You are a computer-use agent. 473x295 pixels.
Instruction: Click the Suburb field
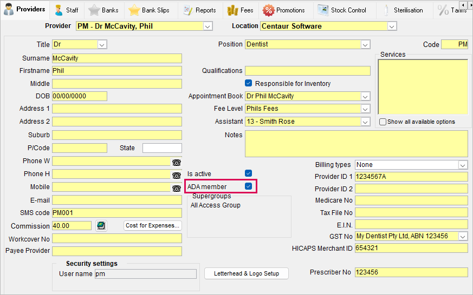tap(117, 135)
